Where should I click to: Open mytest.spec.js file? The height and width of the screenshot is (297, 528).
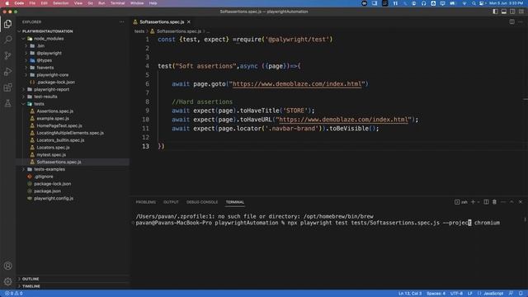click(x=51, y=155)
